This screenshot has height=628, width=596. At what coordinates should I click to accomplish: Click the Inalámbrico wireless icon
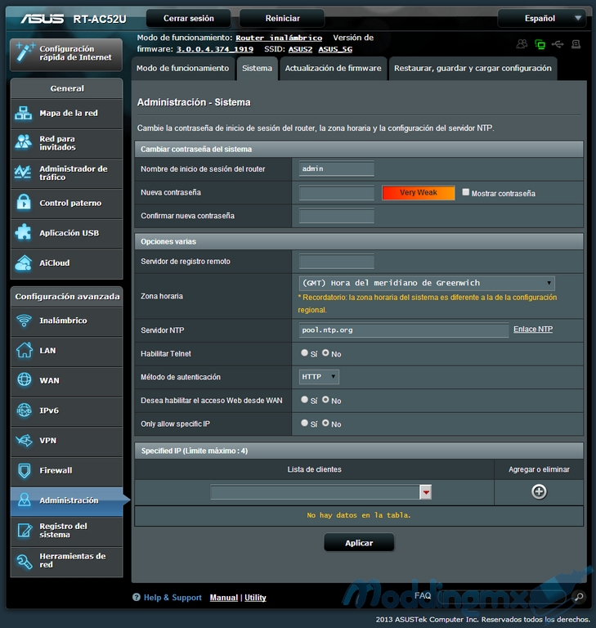click(x=24, y=321)
